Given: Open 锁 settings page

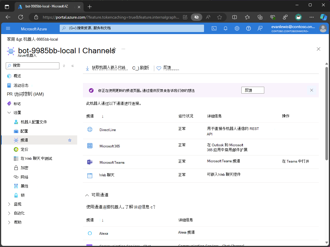Looking at the screenshot, I should 22,195.
